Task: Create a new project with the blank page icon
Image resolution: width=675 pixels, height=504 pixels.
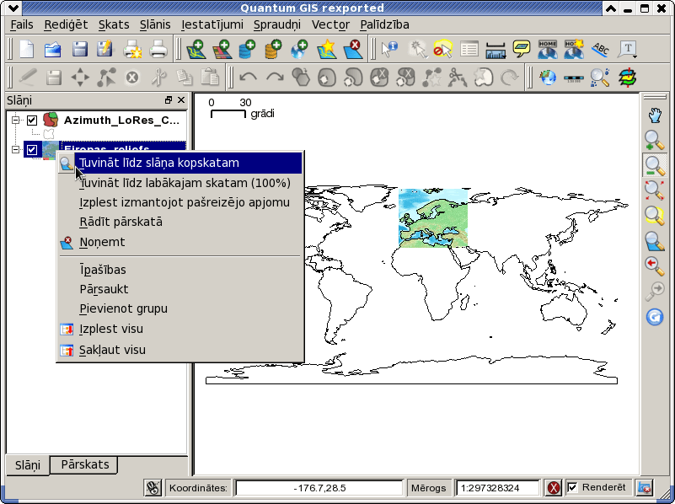Action: [x=27, y=49]
